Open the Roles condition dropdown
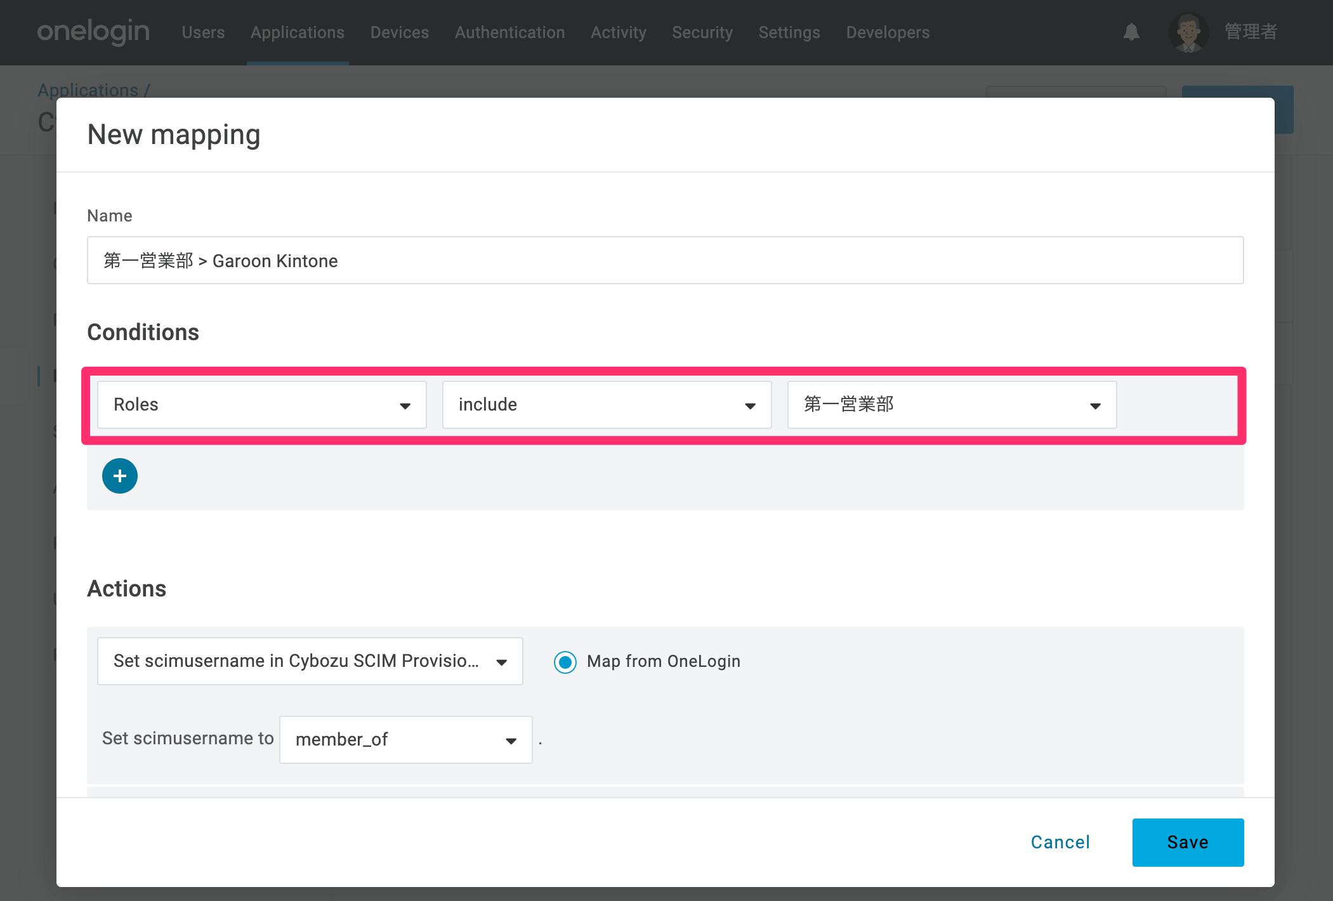Image resolution: width=1333 pixels, height=901 pixels. coord(262,405)
